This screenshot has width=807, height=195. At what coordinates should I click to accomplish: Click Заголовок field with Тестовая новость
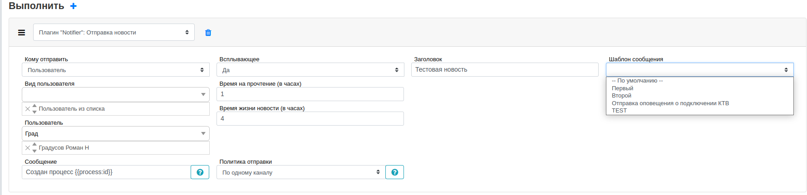coord(505,70)
